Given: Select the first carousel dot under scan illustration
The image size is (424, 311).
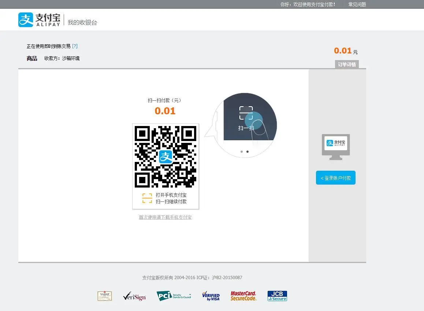Looking at the screenshot, I should [241, 152].
